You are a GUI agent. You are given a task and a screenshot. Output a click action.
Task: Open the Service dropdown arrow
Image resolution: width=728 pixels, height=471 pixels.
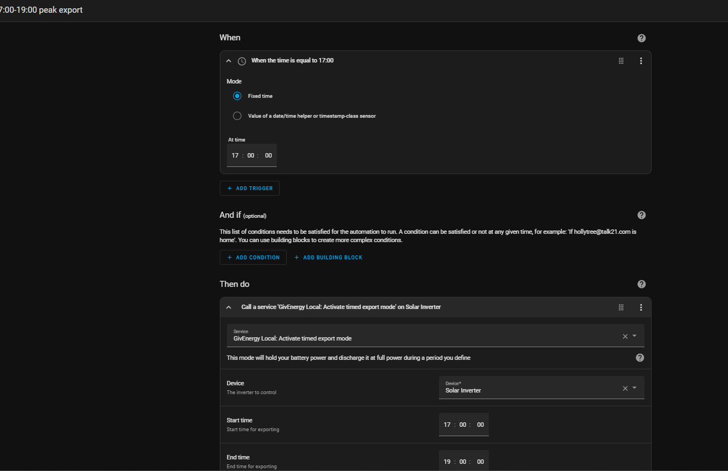point(634,336)
